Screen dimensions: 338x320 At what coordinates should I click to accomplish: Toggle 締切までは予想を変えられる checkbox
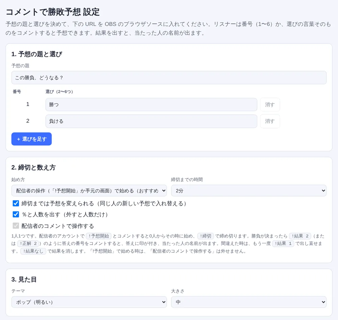[16, 203]
